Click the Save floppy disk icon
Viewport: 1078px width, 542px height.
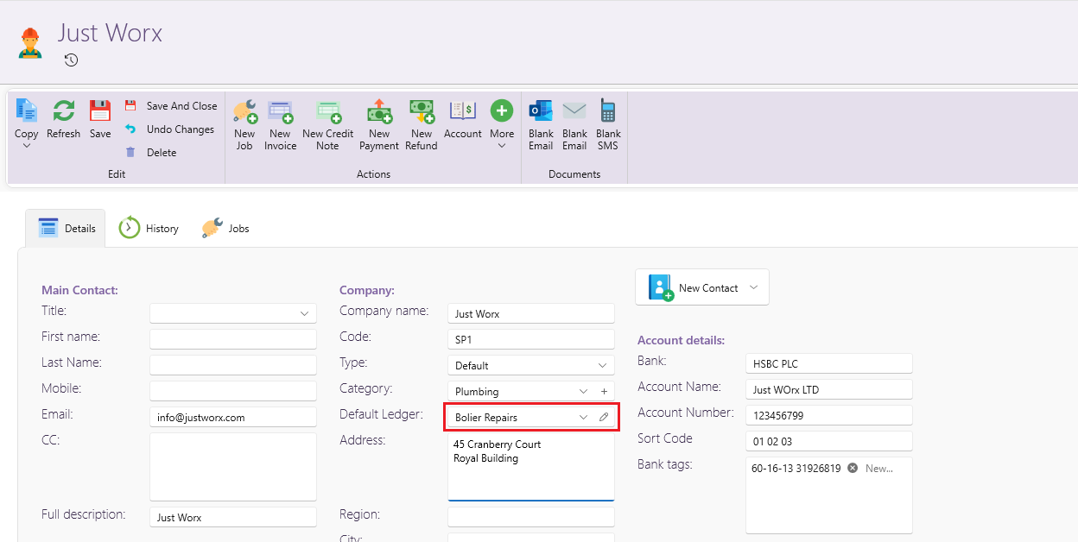(100, 112)
